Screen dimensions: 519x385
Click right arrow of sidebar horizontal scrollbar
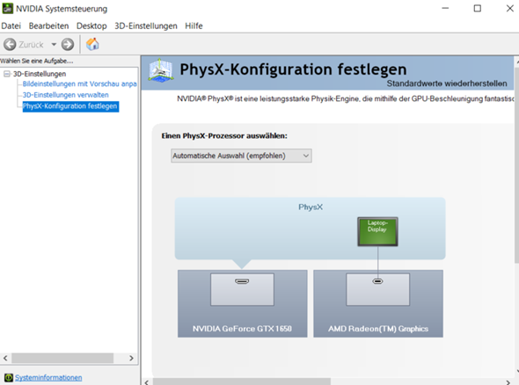click(131, 358)
